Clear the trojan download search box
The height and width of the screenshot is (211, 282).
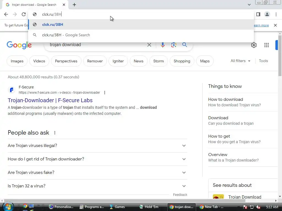(x=149, y=45)
